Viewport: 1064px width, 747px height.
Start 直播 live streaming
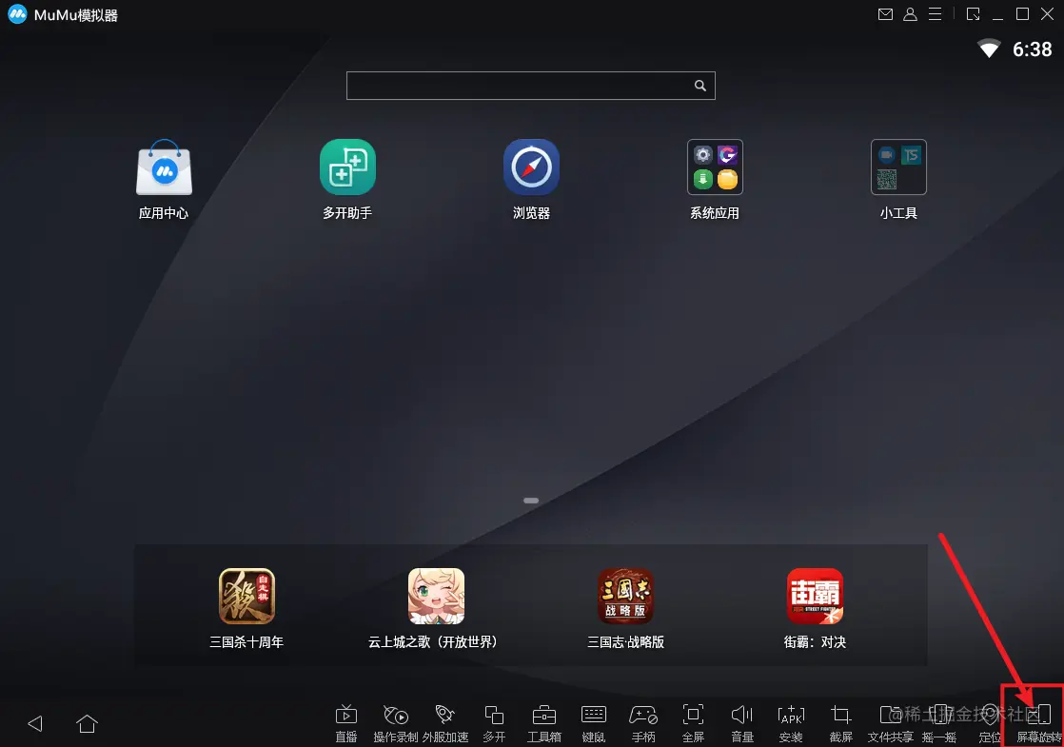tap(346, 723)
